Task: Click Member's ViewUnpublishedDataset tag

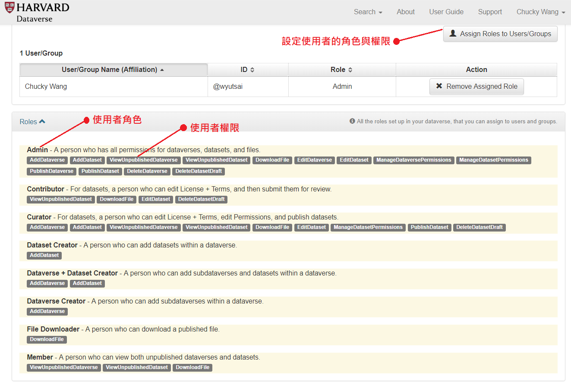Action: pos(137,367)
